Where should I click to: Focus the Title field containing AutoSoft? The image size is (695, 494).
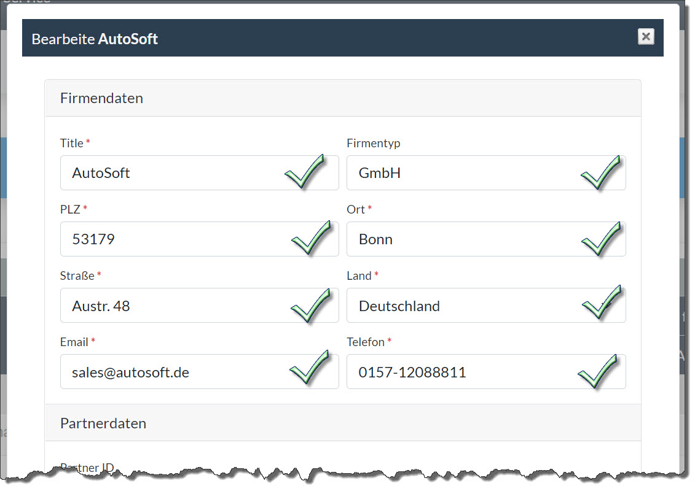click(172, 173)
